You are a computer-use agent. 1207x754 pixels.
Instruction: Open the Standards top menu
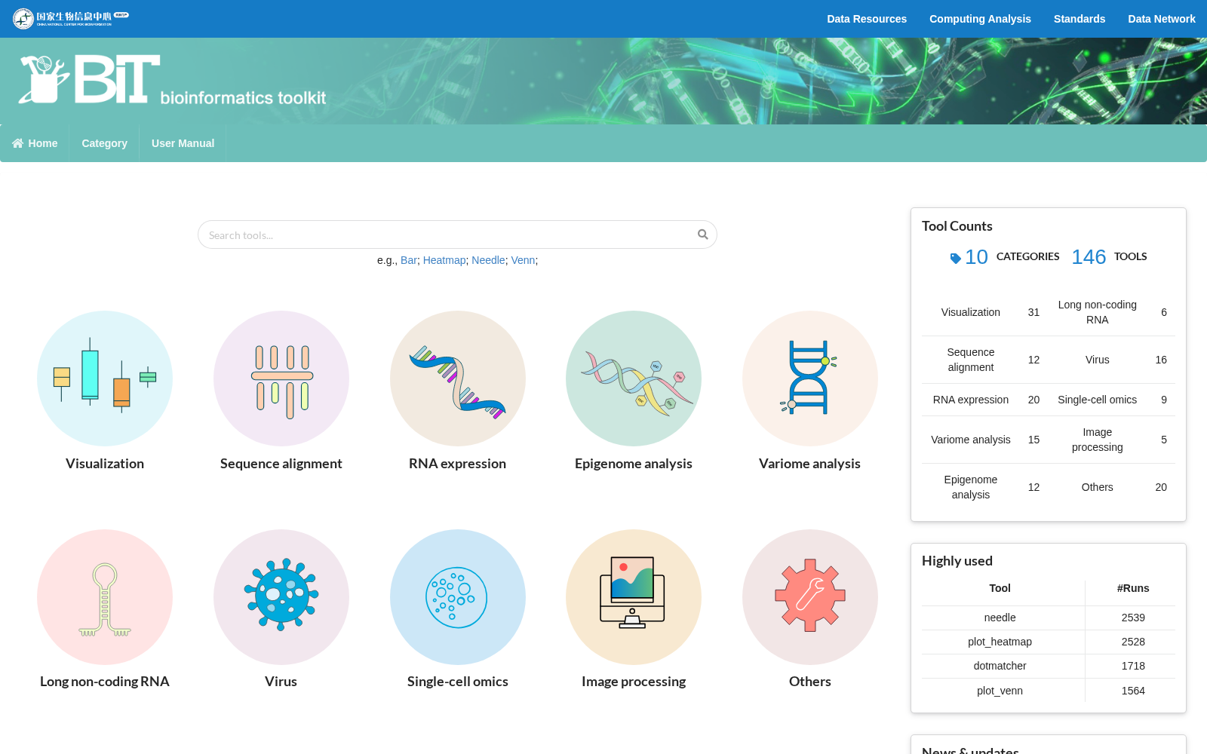[x=1080, y=19]
